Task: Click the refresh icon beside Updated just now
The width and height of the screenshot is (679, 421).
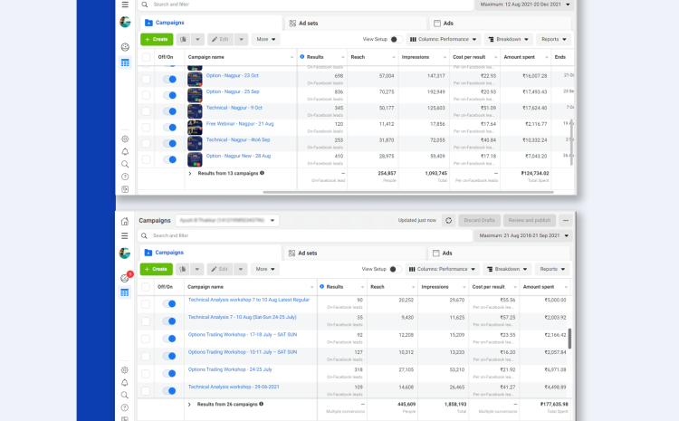Action: pos(449,220)
